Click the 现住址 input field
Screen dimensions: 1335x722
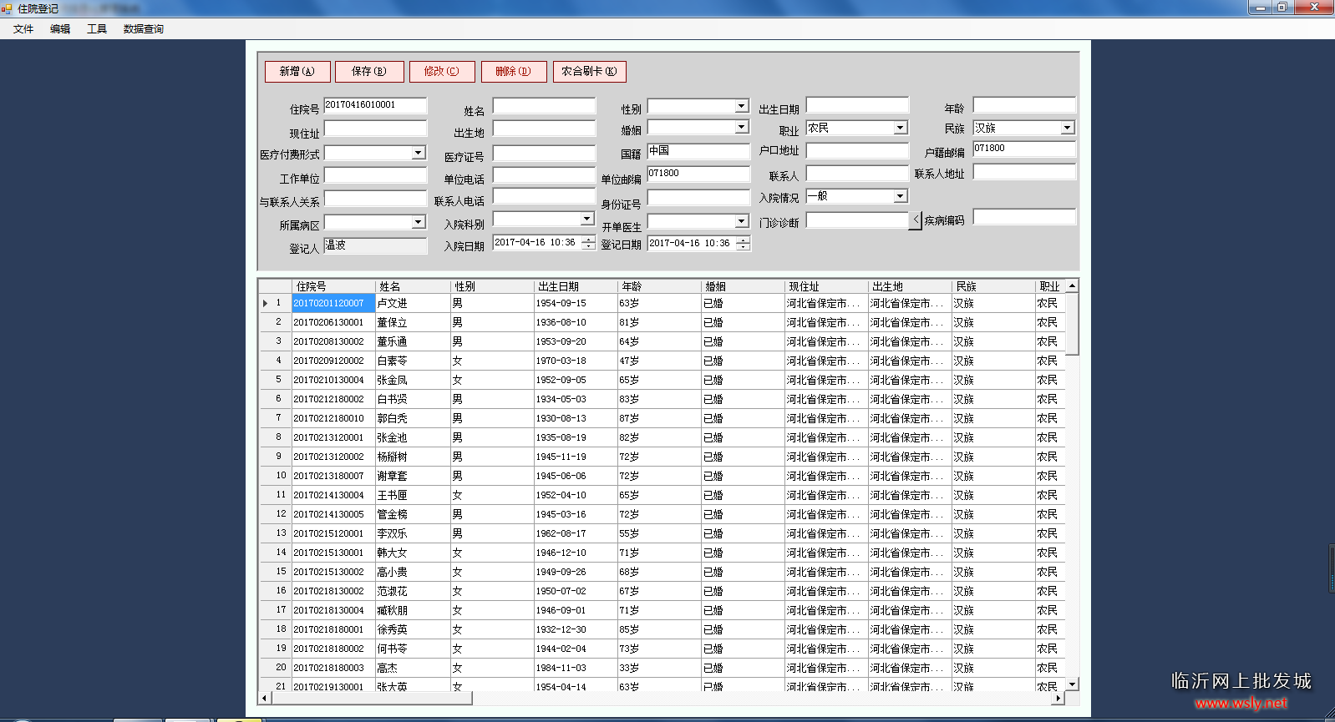point(375,128)
